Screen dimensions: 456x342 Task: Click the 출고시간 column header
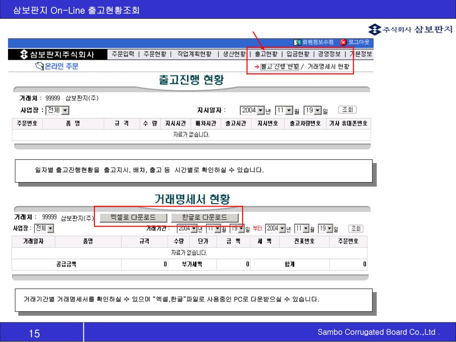tap(236, 124)
